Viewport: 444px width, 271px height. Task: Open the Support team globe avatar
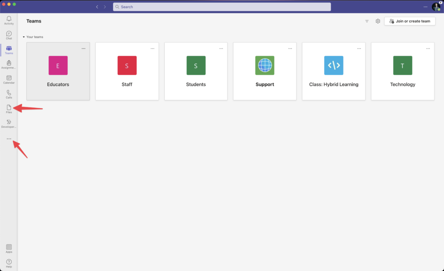[x=265, y=65]
